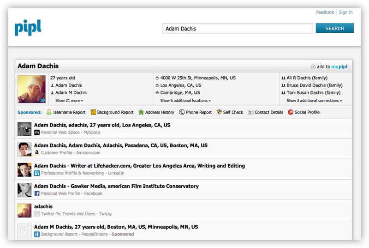Viewport: 369px width, 248px height.
Task: Open the Feedback link
Action: click(x=325, y=12)
